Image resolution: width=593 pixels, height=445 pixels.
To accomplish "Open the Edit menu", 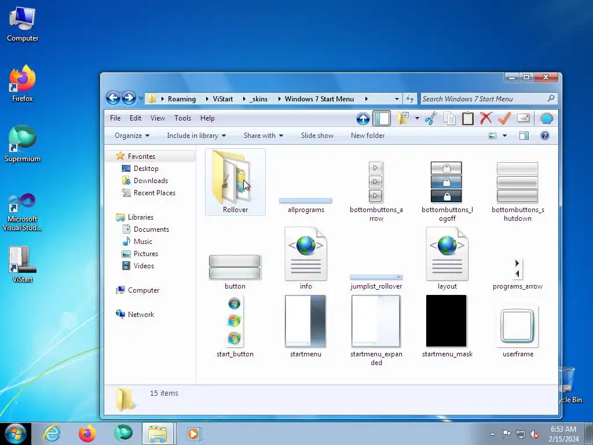I will point(136,118).
